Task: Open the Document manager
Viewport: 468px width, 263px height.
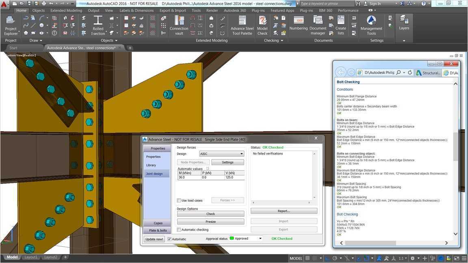Action: 318,25
